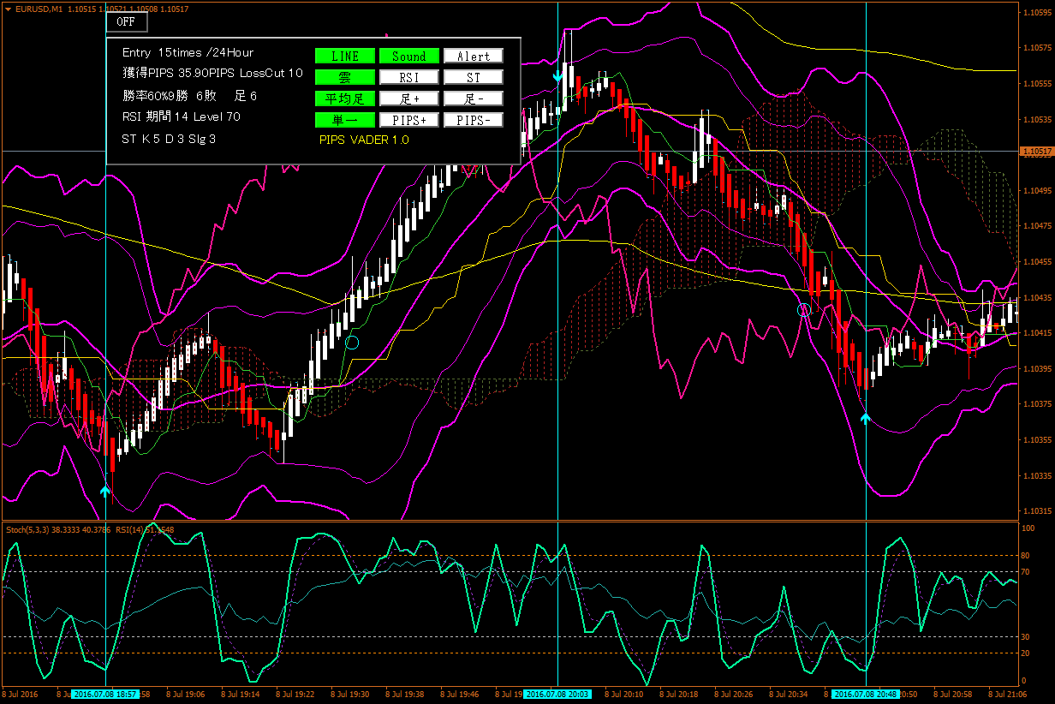Click the 1.10595 price axis label
The image size is (1055, 704).
pyautogui.click(x=1037, y=12)
